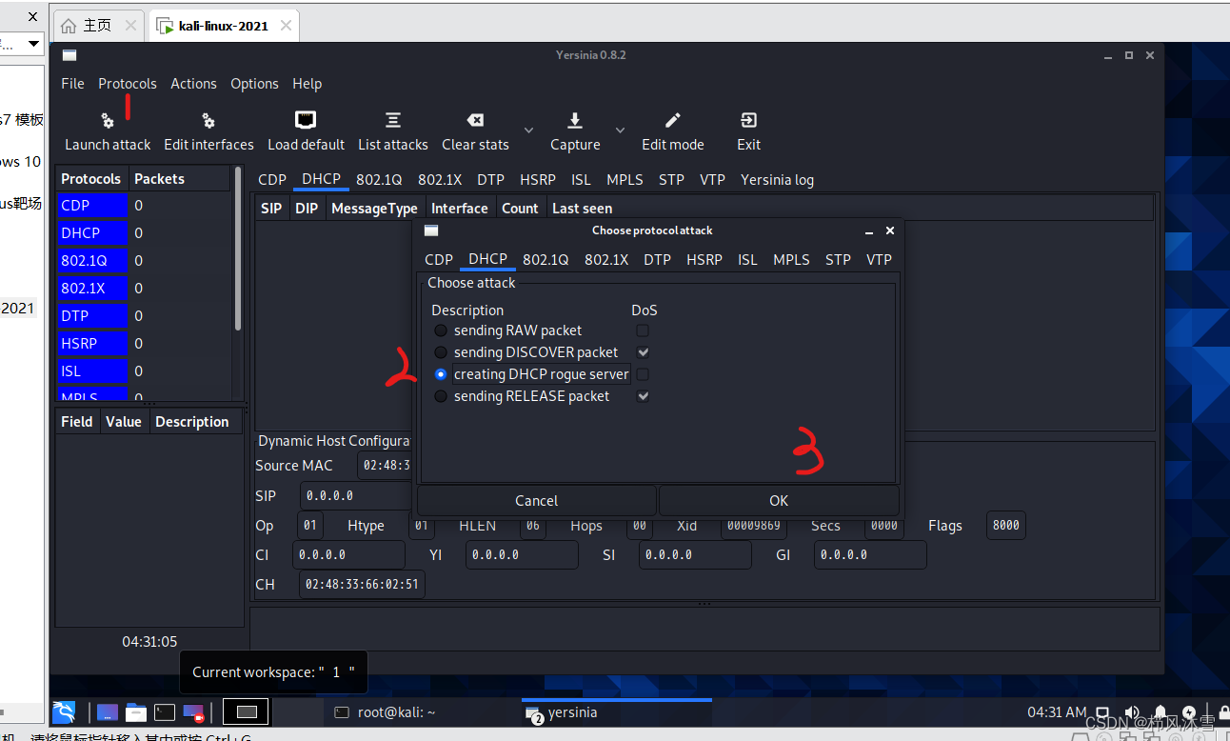Image resolution: width=1230 pixels, height=741 pixels.
Task: Click the Protocols list vertical scrollbar
Action: point(237,250)
